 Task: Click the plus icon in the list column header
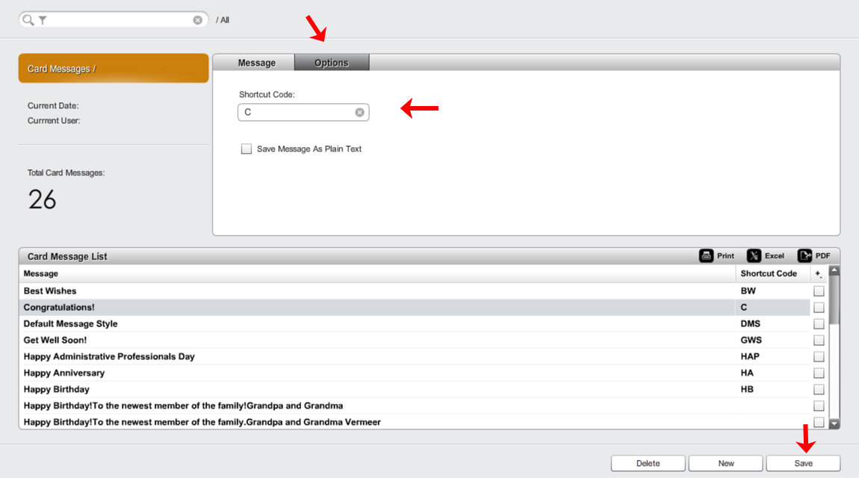click(x=819, y=274)
